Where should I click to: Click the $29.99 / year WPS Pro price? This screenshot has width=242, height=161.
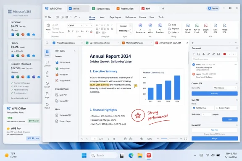(x=33, y=138)
